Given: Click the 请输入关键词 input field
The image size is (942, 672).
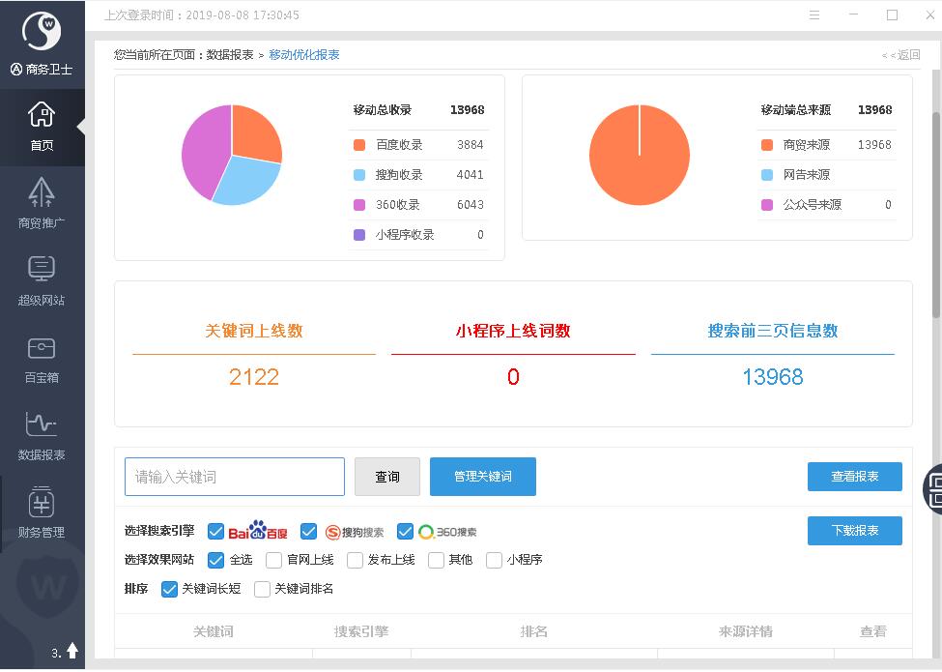Looking at the screenshot, I should (x=235, y=477).
